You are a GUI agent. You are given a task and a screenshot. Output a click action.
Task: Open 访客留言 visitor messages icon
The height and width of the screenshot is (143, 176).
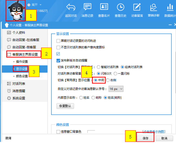(x=137, y=7)
